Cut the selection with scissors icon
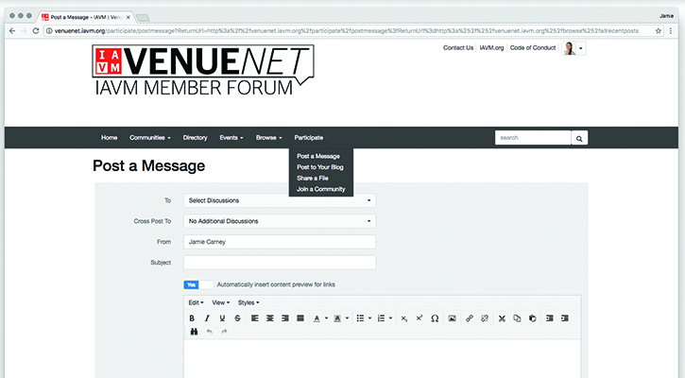The width and height of the screenshot is (685, 378). coord(502,318)
